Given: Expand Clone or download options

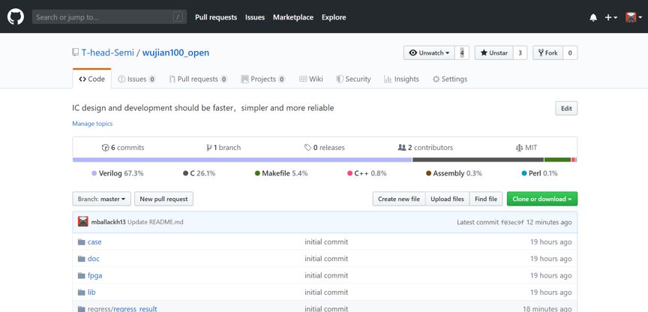Looking at the screenshot, I should 542,199.
